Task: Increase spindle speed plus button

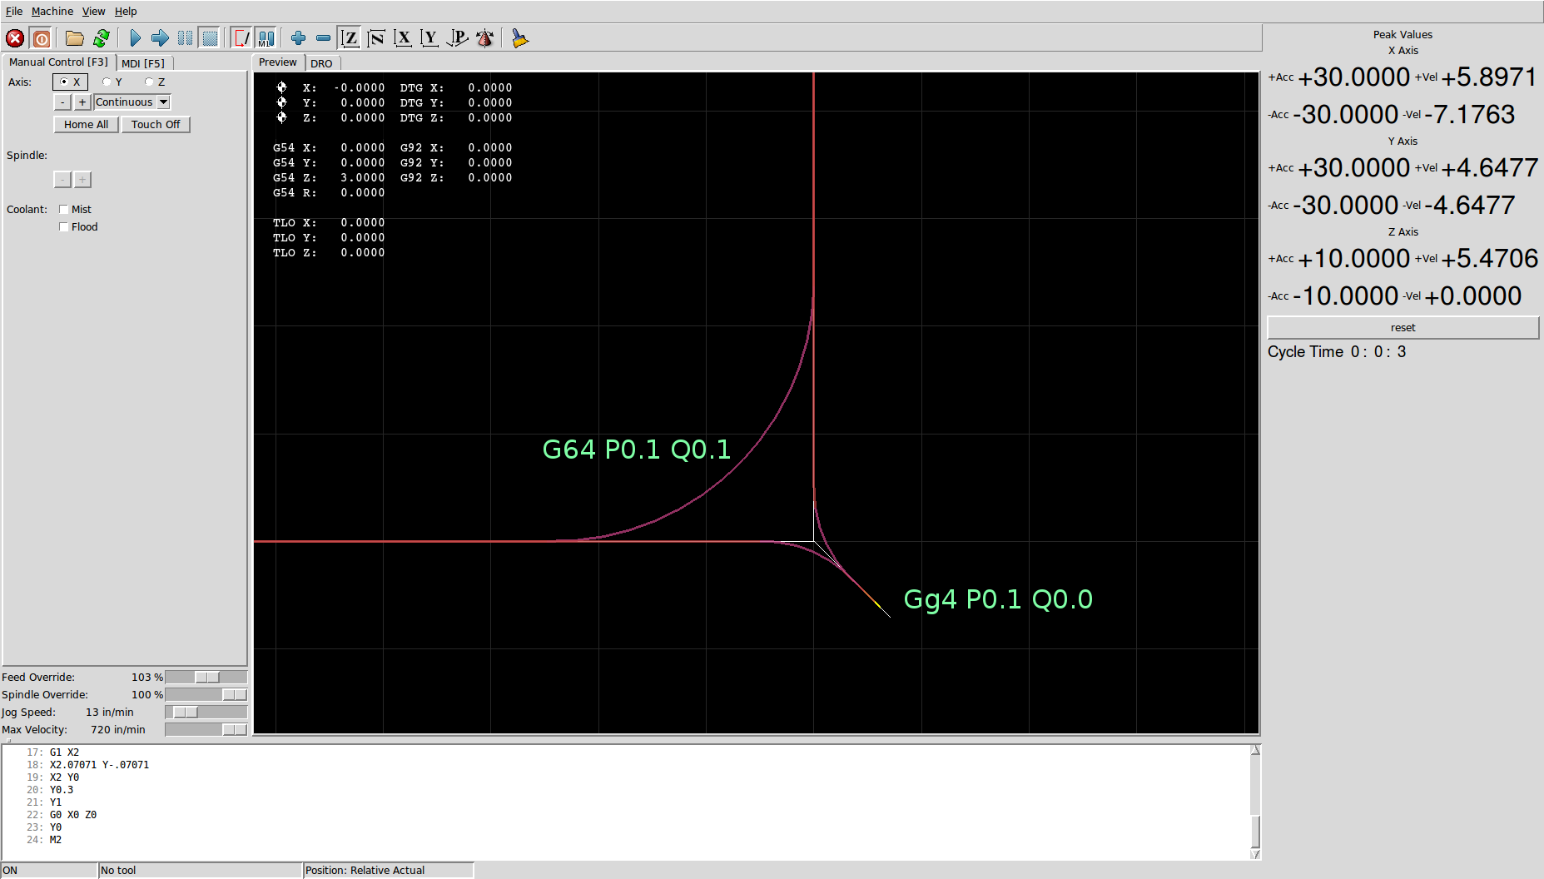Action: [82, 180]
